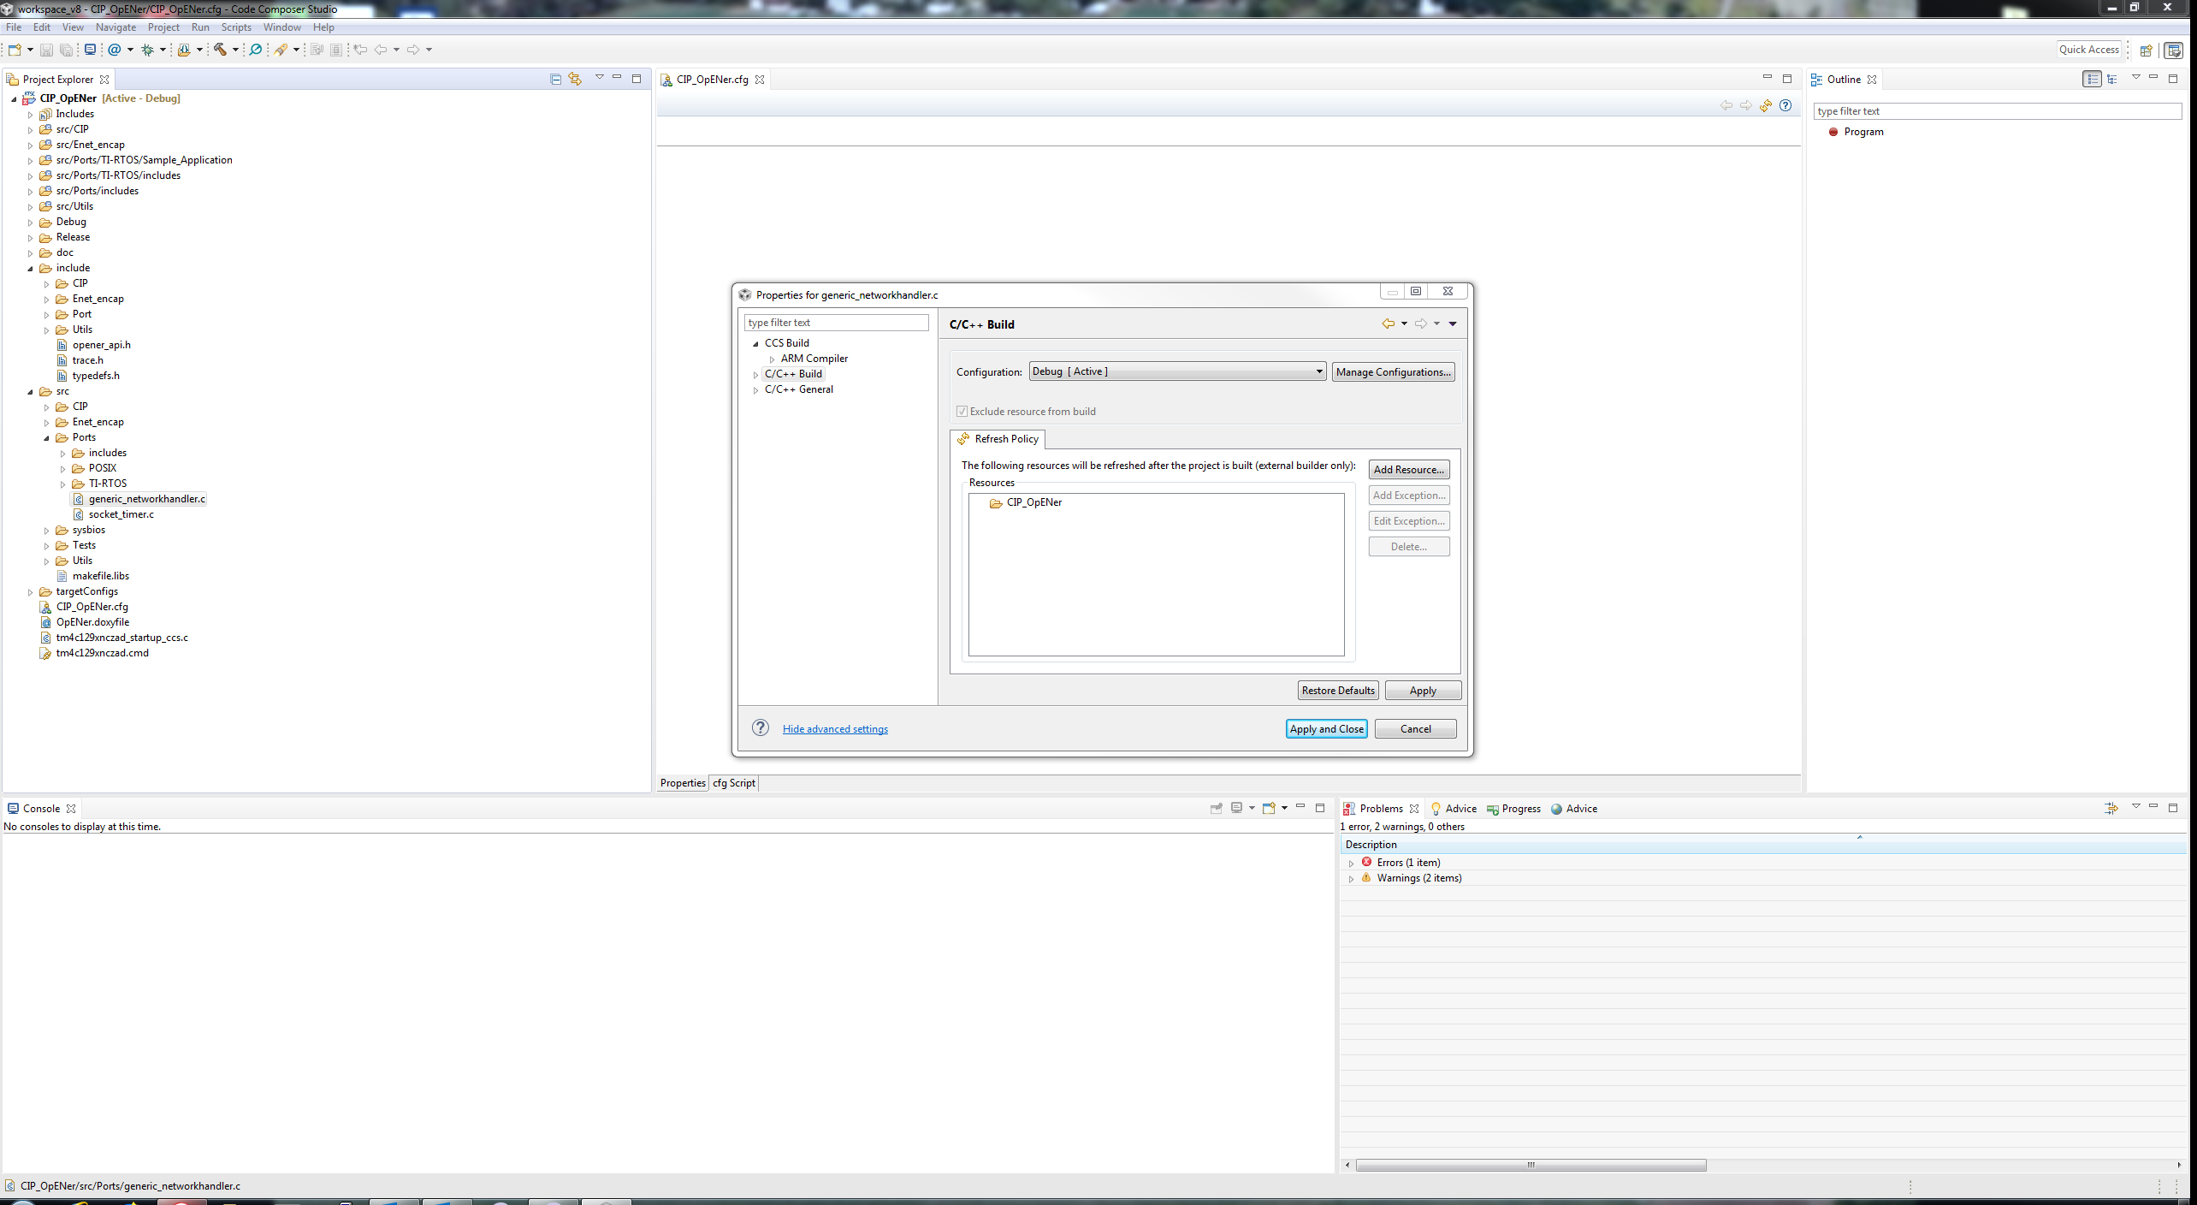Click the magnifier search toolbar icon
The width and height of the screenshot is (2197, 1205).
click(x=255, y=50)
